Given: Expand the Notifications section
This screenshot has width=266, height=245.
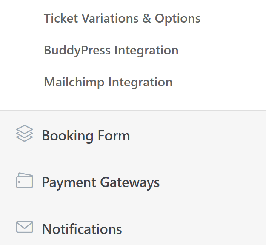Looking at the screenshot, I should click(82, 229).
